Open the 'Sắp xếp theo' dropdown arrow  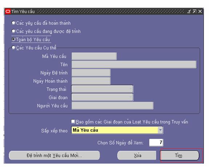click(x=160, y=130)
